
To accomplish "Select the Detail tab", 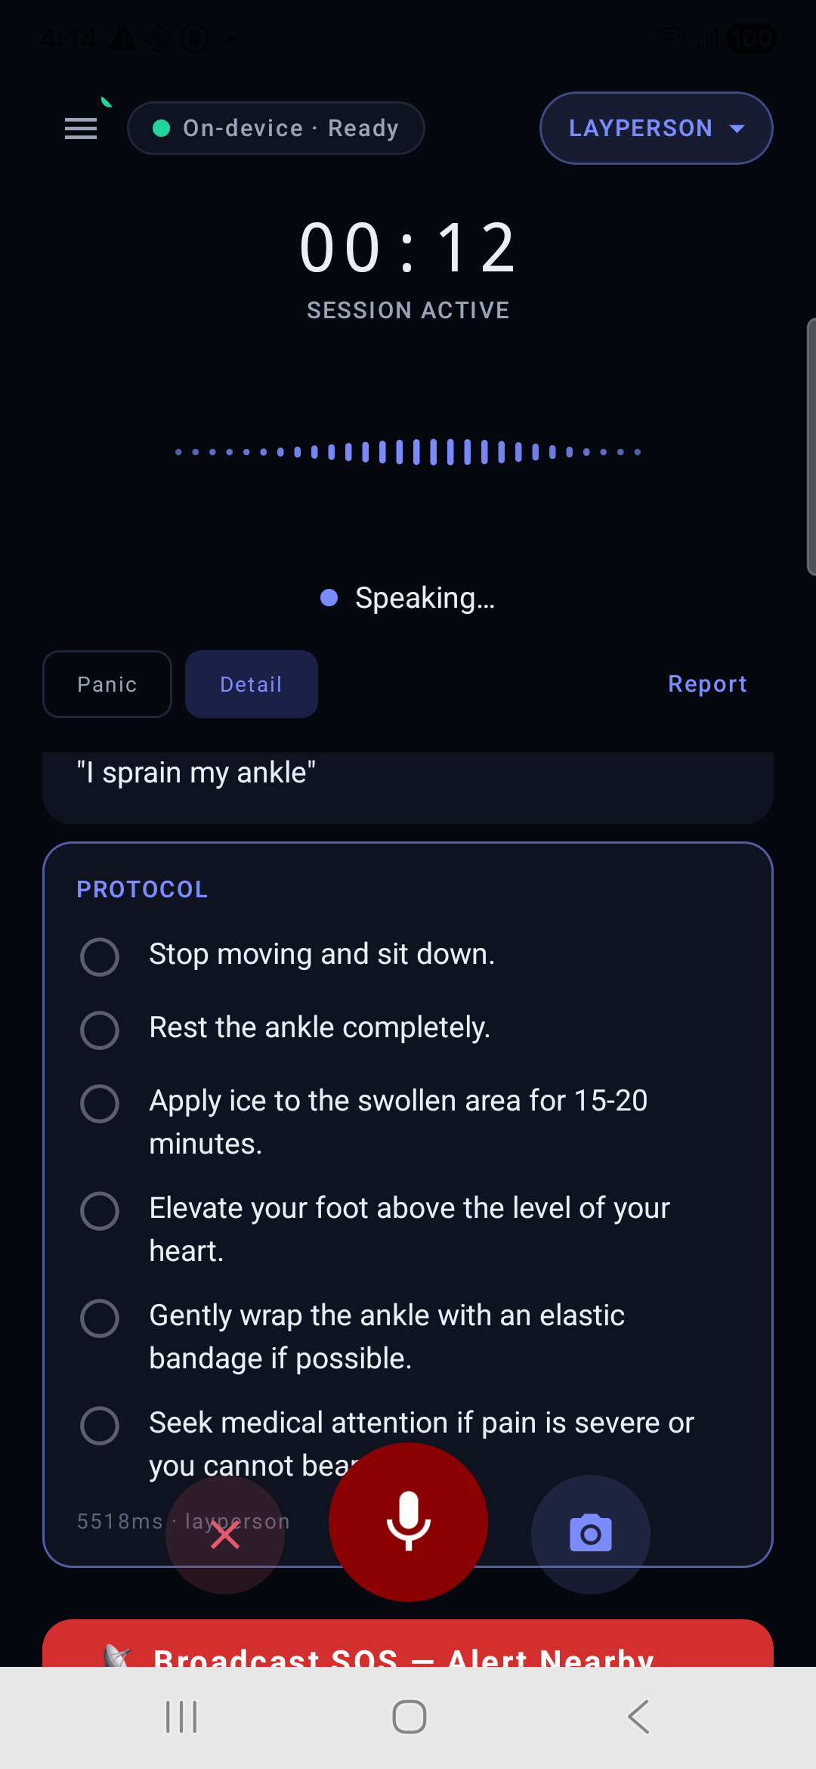I will click(251, 684).
